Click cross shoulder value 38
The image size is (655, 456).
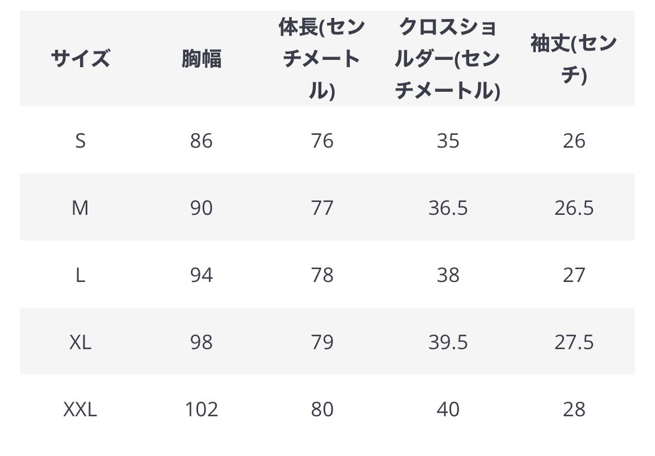448,275
